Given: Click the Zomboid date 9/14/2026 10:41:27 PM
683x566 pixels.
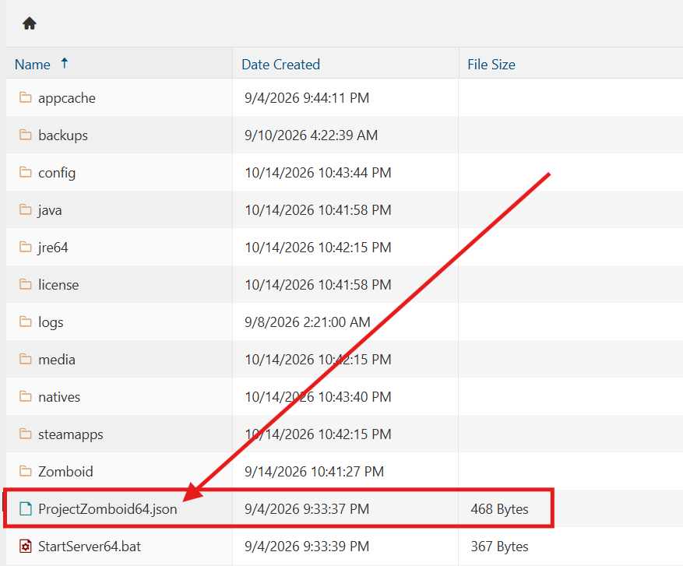Looking at the screenshot, I should click(x=314, y=472).
